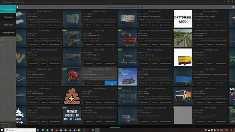Click the Midwest Production And Feed Pack image
Screen dimensions: 235x132
72,115
